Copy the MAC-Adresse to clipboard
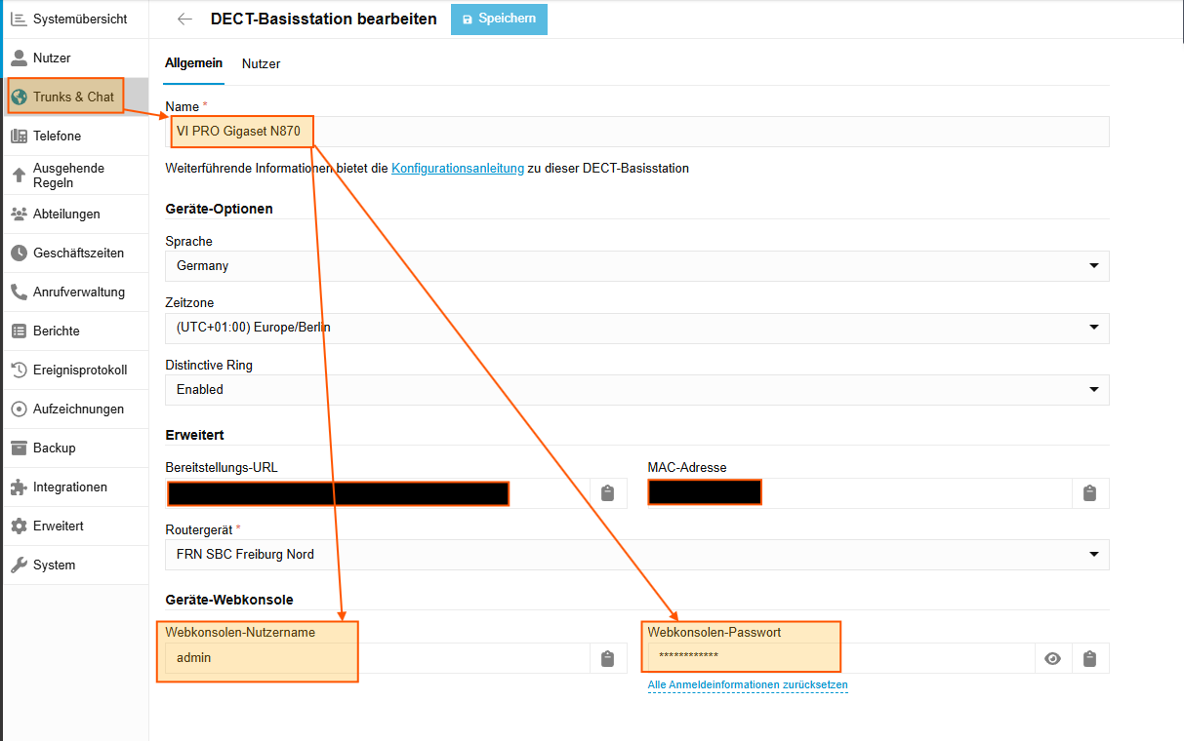The image size is (1184, 741). point(1089,493)
